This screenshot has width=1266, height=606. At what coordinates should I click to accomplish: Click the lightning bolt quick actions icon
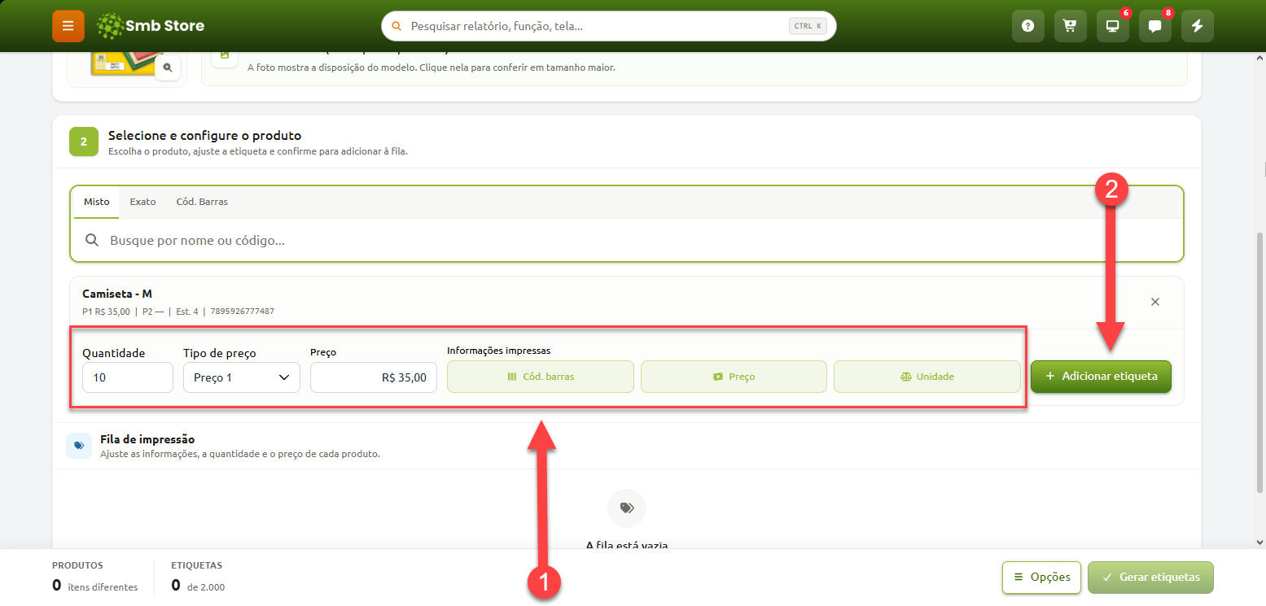[x=1198, y=26]
